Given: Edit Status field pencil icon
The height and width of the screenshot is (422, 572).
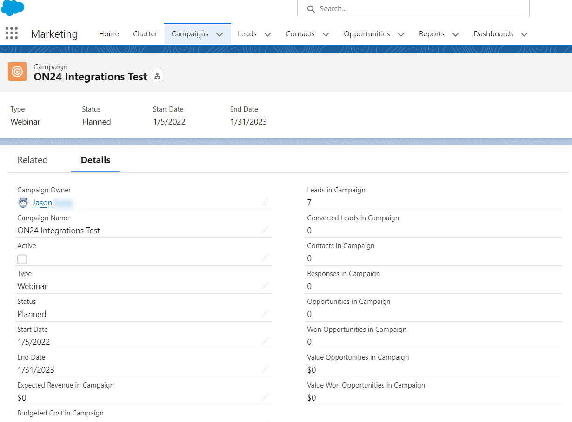Looking at the screenshot, I should click(x=265, y=313).
